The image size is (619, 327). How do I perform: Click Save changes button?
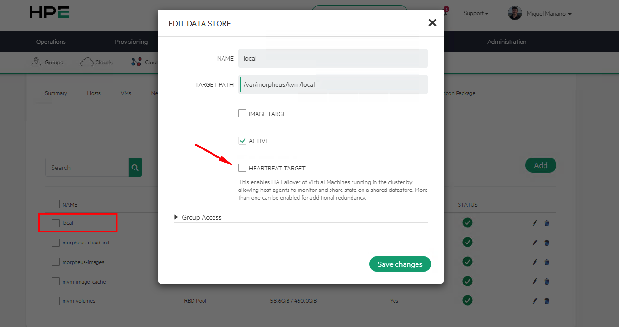pyautogui.click(x=400, y=264)
